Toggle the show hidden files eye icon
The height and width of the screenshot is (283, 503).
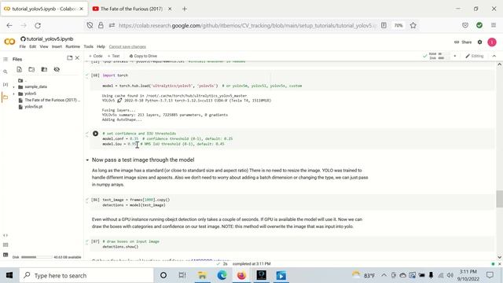coord(57,69)
